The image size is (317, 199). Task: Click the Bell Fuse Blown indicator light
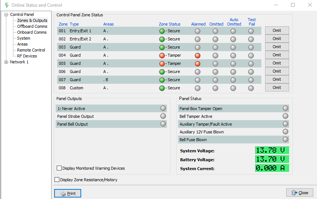coord(285,139)
